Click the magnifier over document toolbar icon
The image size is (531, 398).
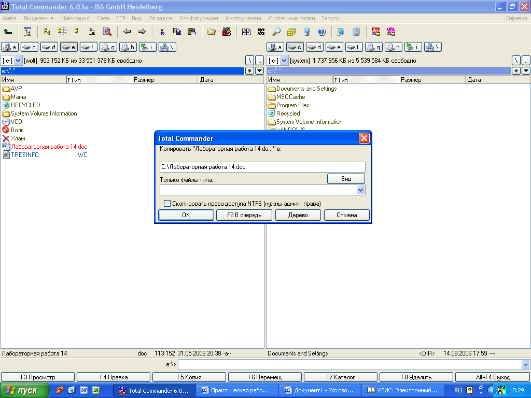[x=107, y=32]
